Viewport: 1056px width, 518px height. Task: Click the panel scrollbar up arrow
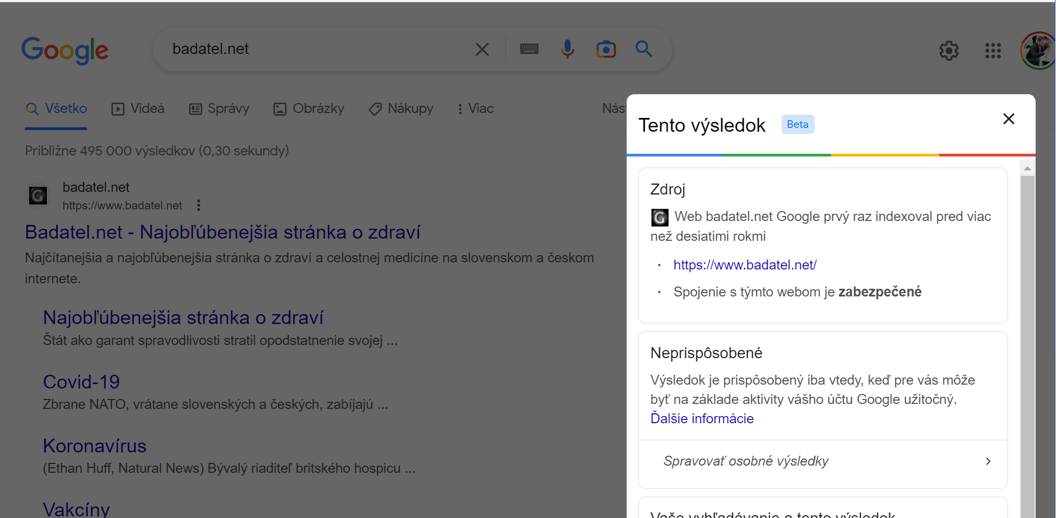tap(1027, 169)
